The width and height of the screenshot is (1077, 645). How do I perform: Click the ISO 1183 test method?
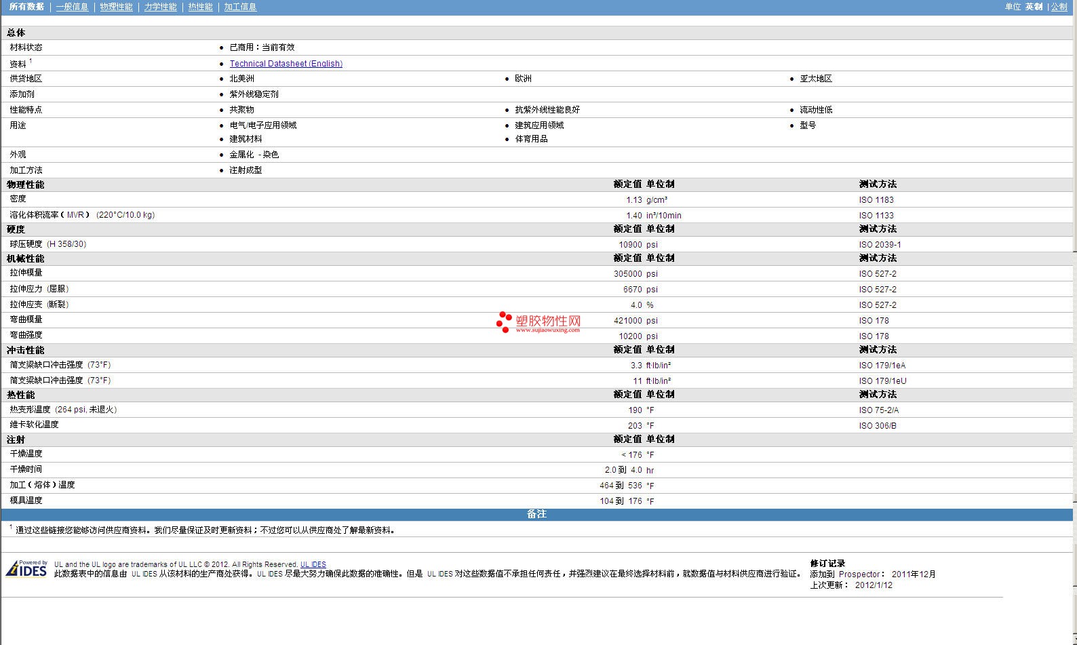[876, 200]
